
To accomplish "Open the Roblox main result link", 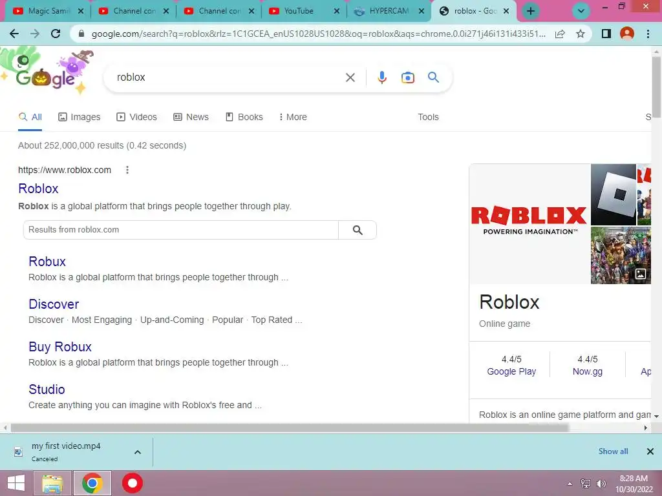I will tap(38, 189).
